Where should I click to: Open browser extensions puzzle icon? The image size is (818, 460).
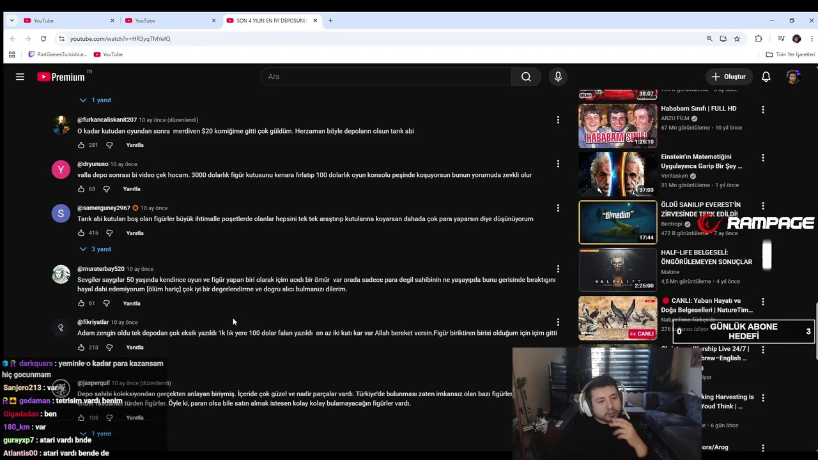click(759, 39)
